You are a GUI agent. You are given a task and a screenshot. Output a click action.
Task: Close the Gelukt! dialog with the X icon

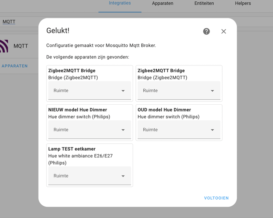224,31
